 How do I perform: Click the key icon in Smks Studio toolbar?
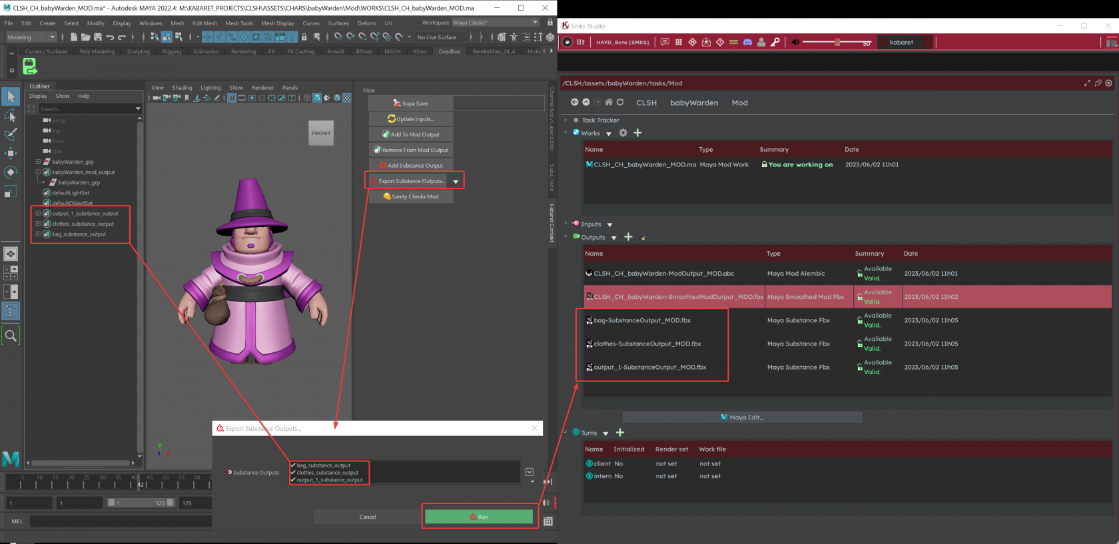point(775,42)
